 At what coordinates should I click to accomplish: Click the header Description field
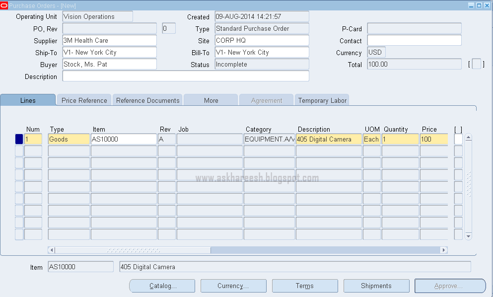pyautogui.click(x=186, y=76)
